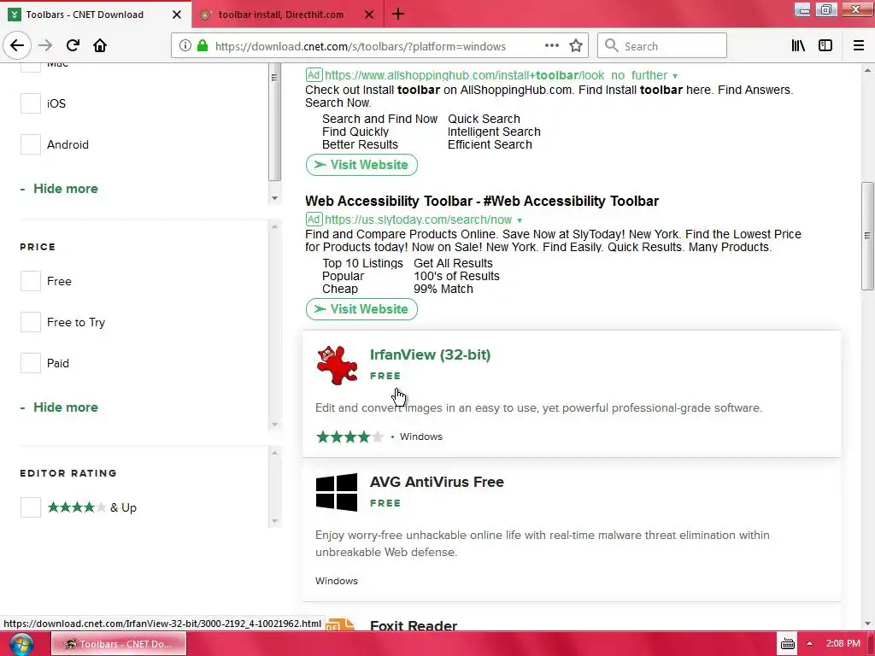Open the AVG AntiVirus Free link
875x656 pixels.
[x=437, y=482]
